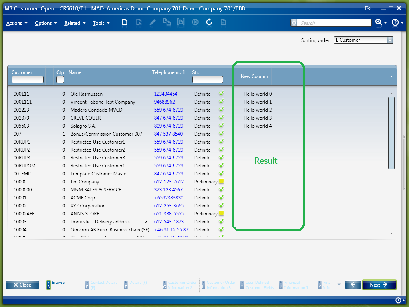Image resolution: width=409 pixels, height=307 pixels.
Task: Click telephone link 123434454
Action: (165, 94)
